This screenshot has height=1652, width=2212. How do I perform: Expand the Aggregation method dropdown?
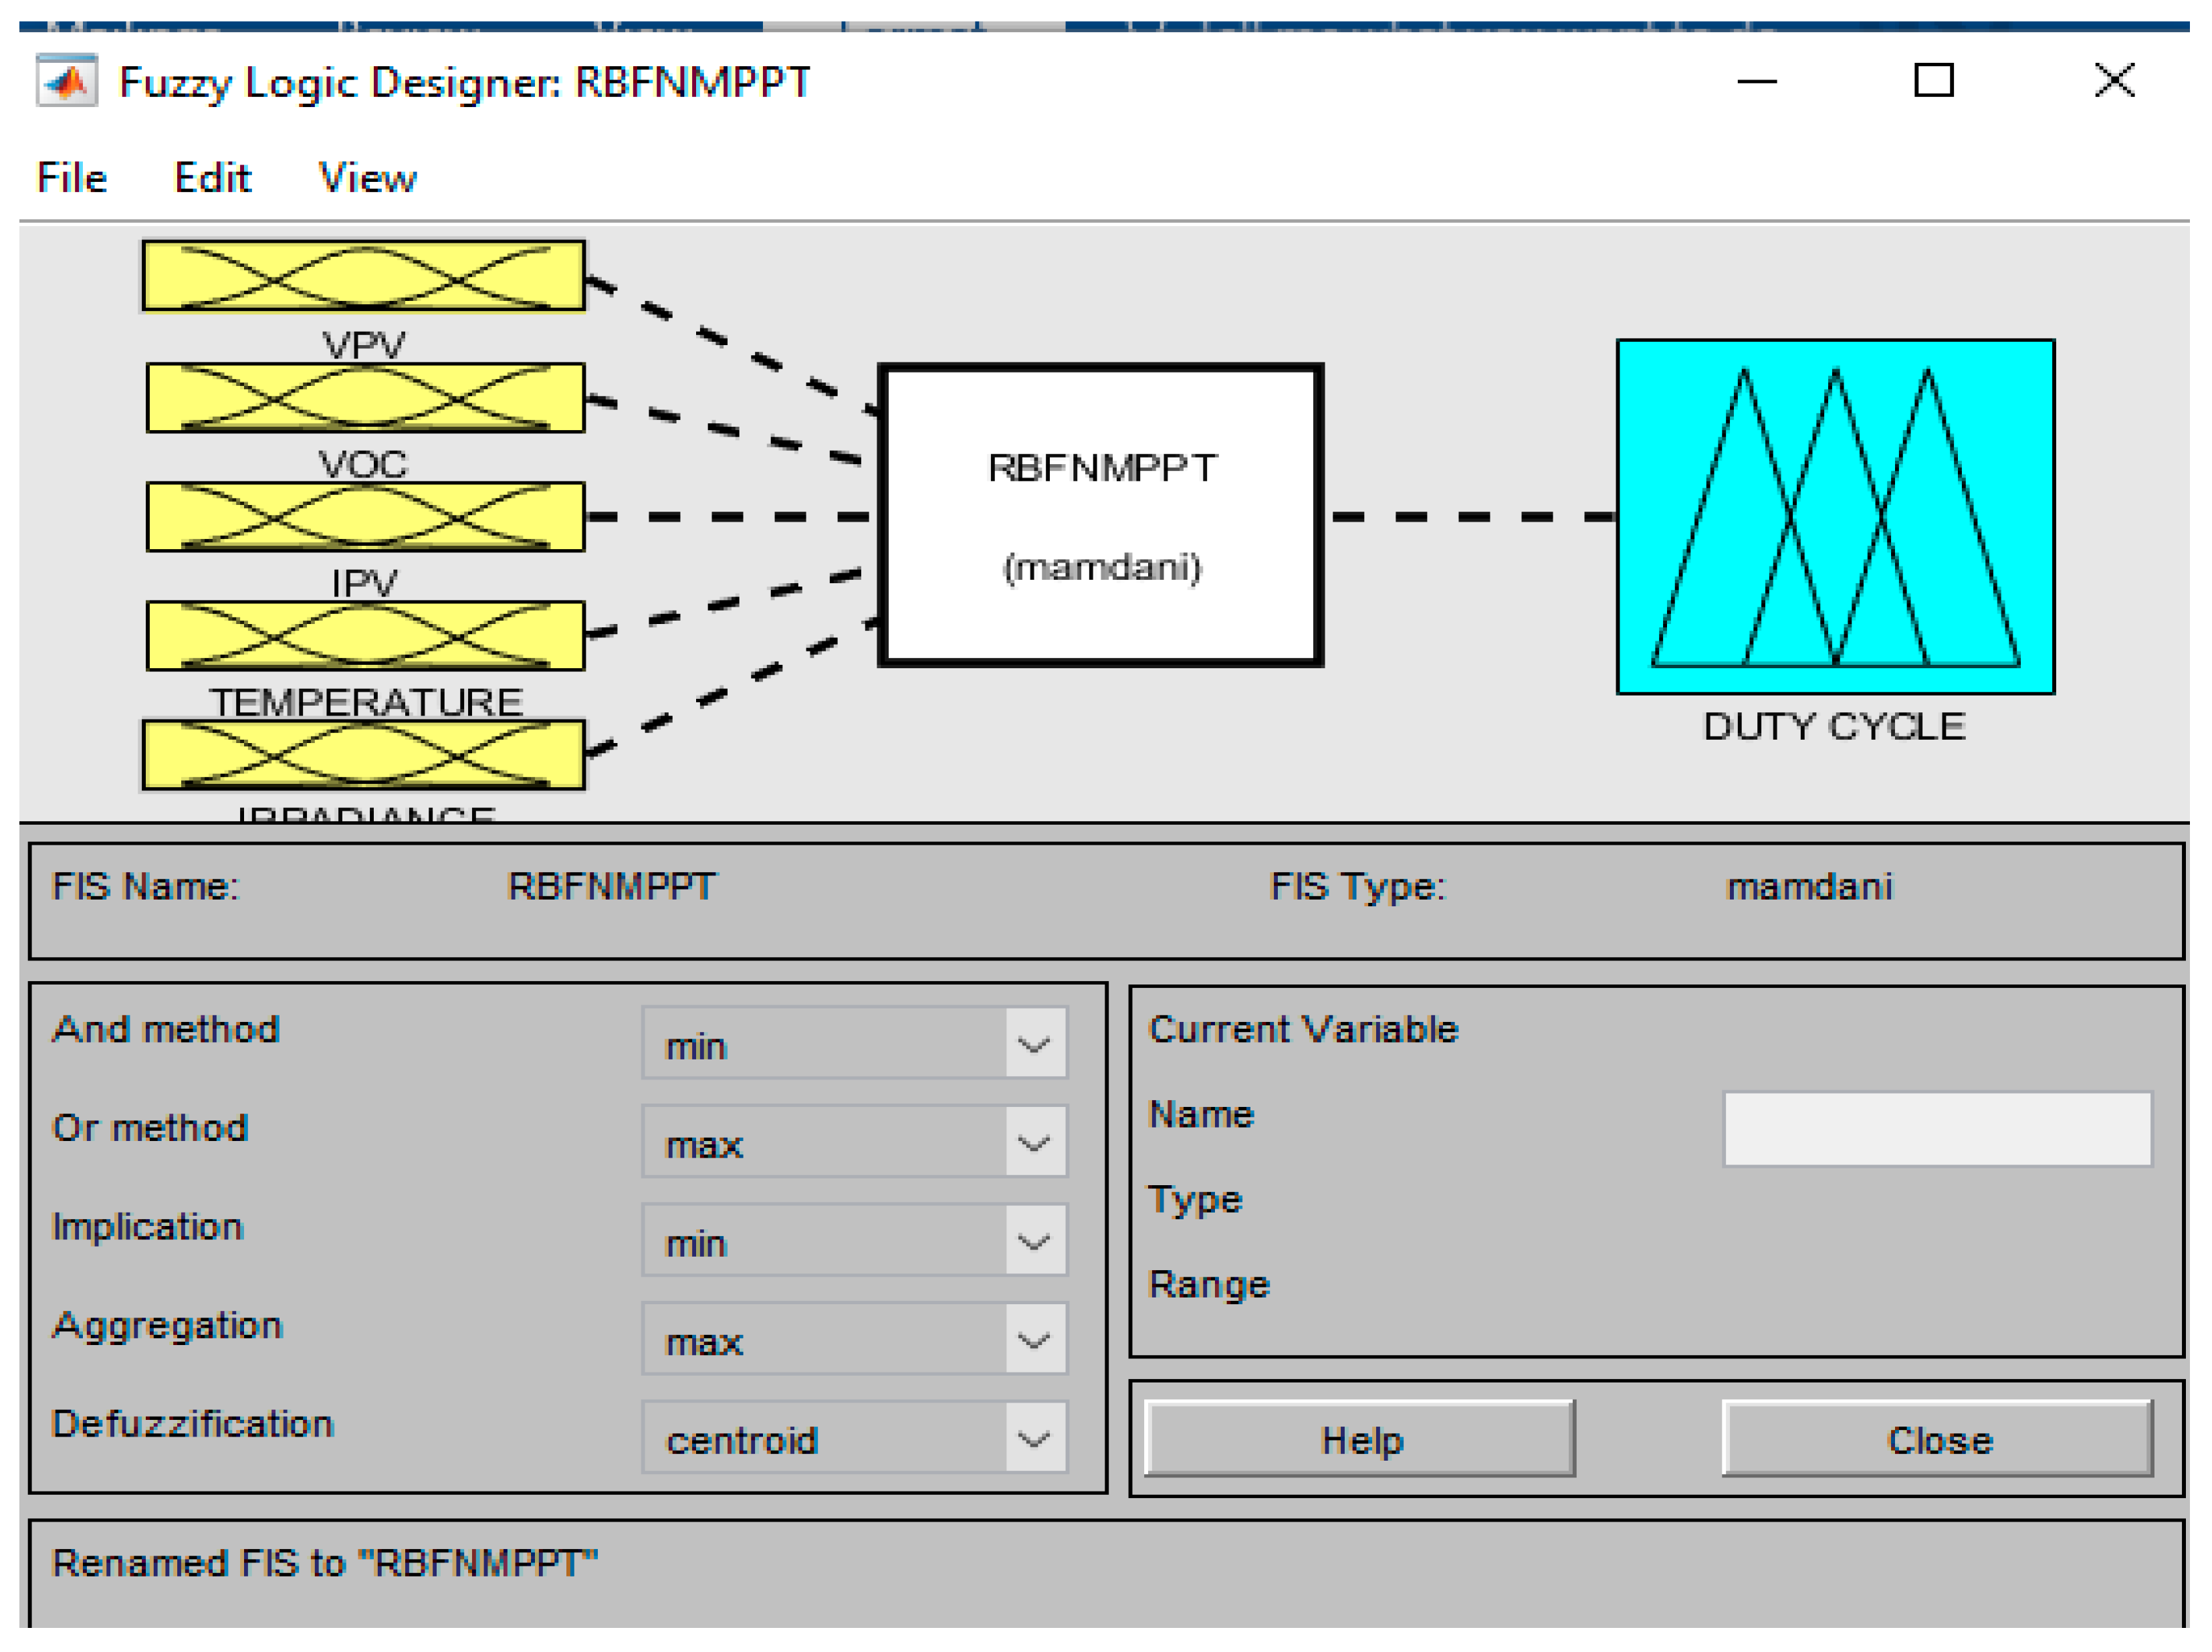[x=855, y=1339]
